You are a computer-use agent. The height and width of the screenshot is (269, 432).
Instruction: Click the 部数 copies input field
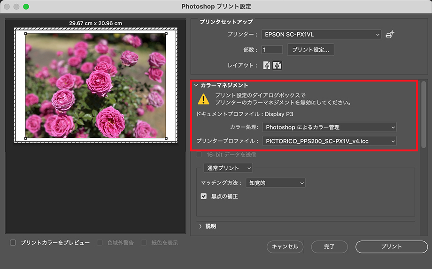[x=272, y=50]
